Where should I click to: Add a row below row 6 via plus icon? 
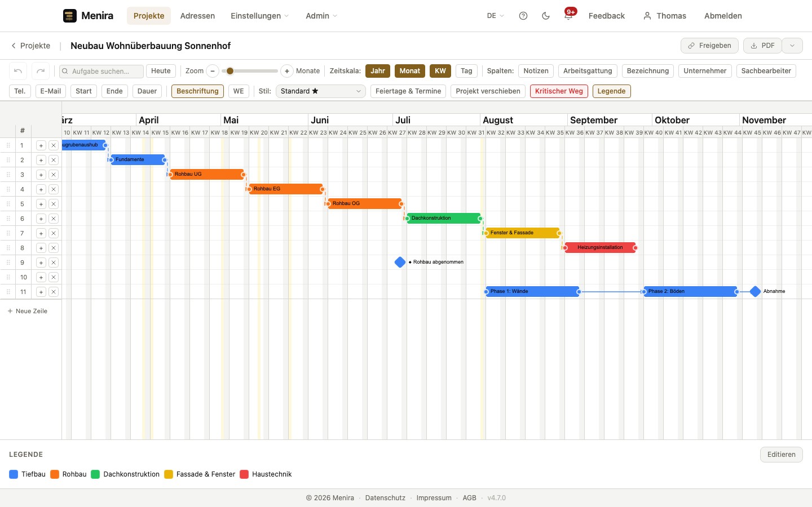pos(41,219)
